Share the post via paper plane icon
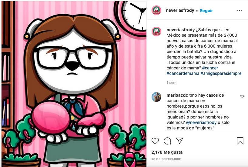 (x=179, y=141)
